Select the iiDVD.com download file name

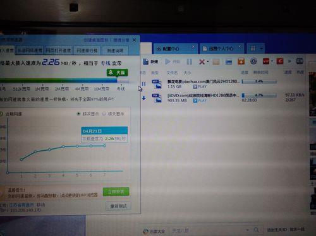pyautogui.click(x=203, y=95)
